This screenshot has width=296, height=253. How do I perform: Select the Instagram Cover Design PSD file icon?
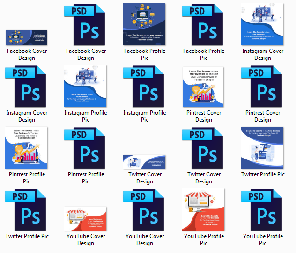click(26, 87)
